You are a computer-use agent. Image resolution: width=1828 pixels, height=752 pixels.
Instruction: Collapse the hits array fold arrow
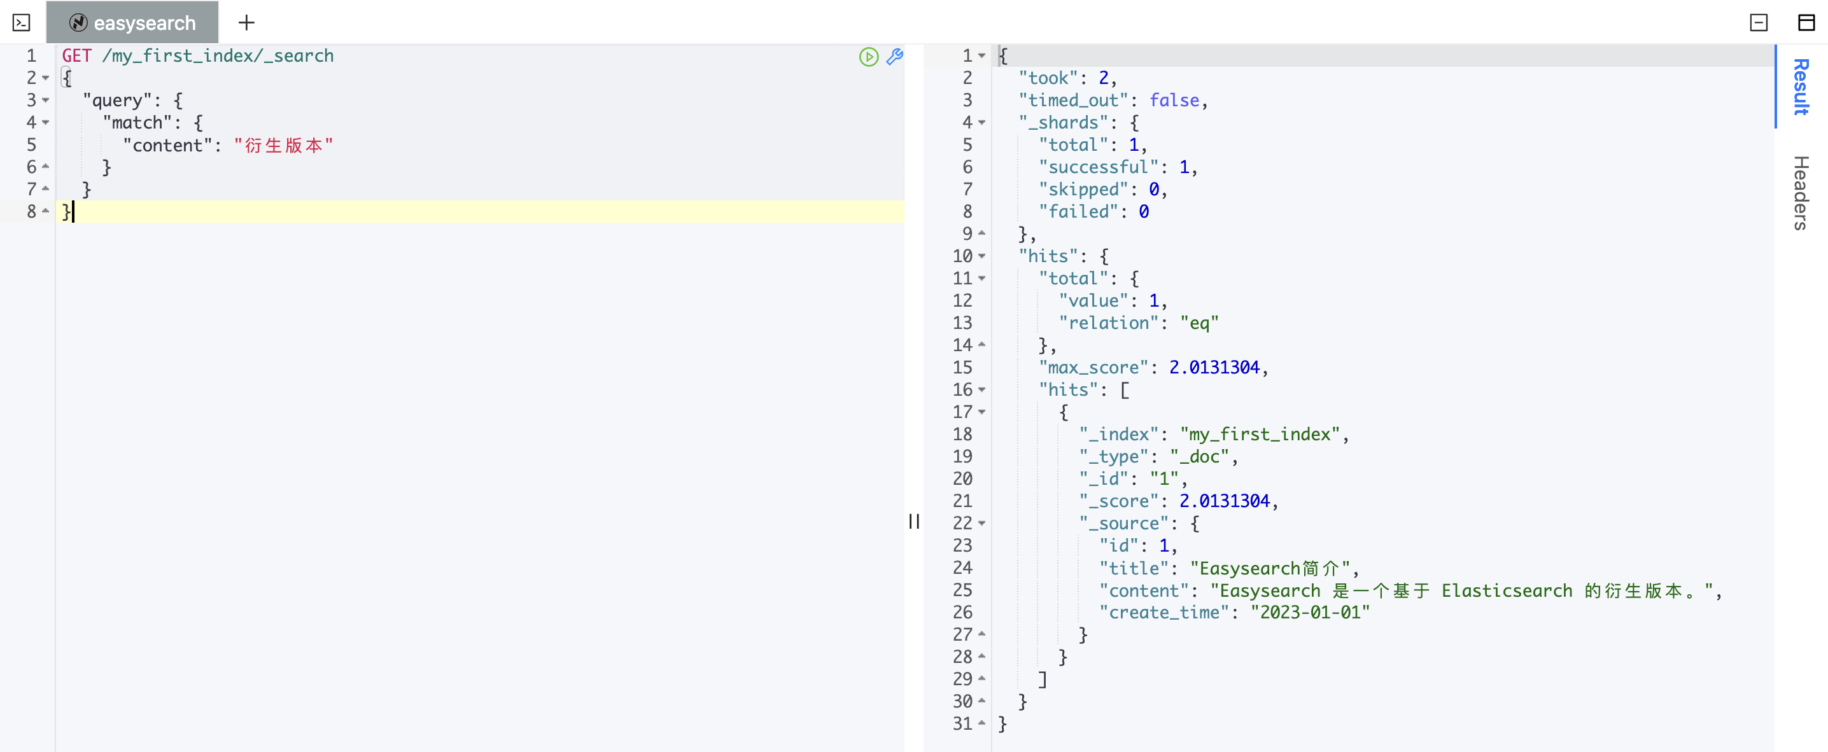coord(982,390)
